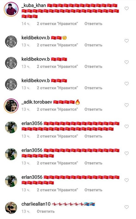This screenshot has height=219, width=136.
Task: Open the _adik.torobaev username link
Action: pos(37,102)
